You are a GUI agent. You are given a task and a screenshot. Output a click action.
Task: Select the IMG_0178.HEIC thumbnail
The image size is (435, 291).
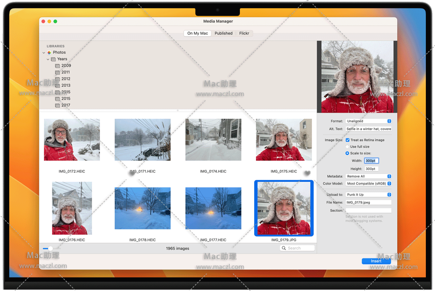point(143,208)
